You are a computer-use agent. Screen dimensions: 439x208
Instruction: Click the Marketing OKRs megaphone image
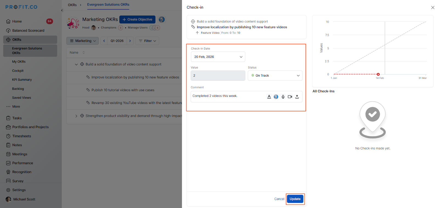(x=73, y=23)
